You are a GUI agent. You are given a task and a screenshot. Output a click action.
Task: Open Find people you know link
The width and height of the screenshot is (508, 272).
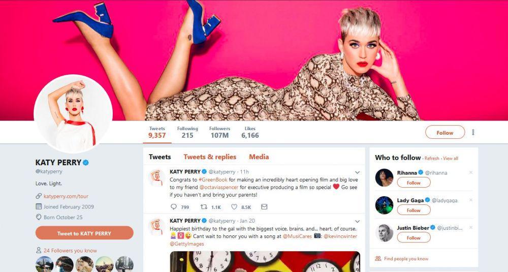click(x=406, y=259)
